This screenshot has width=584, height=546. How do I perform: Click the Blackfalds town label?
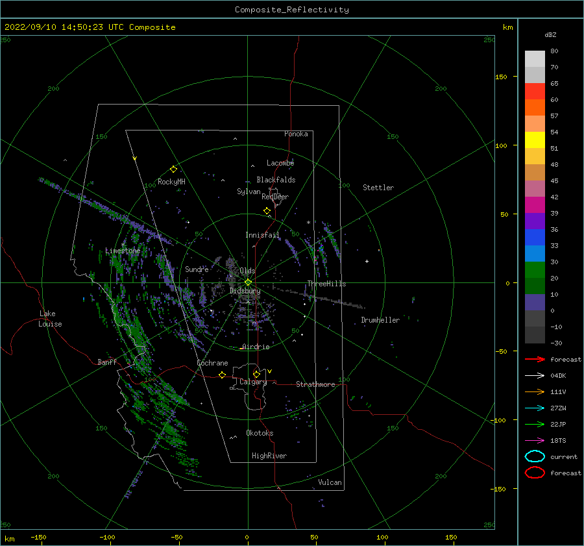click(276, 180)
